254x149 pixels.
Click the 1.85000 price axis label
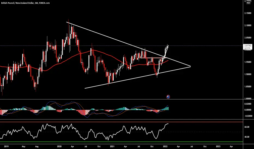point(248,86)
